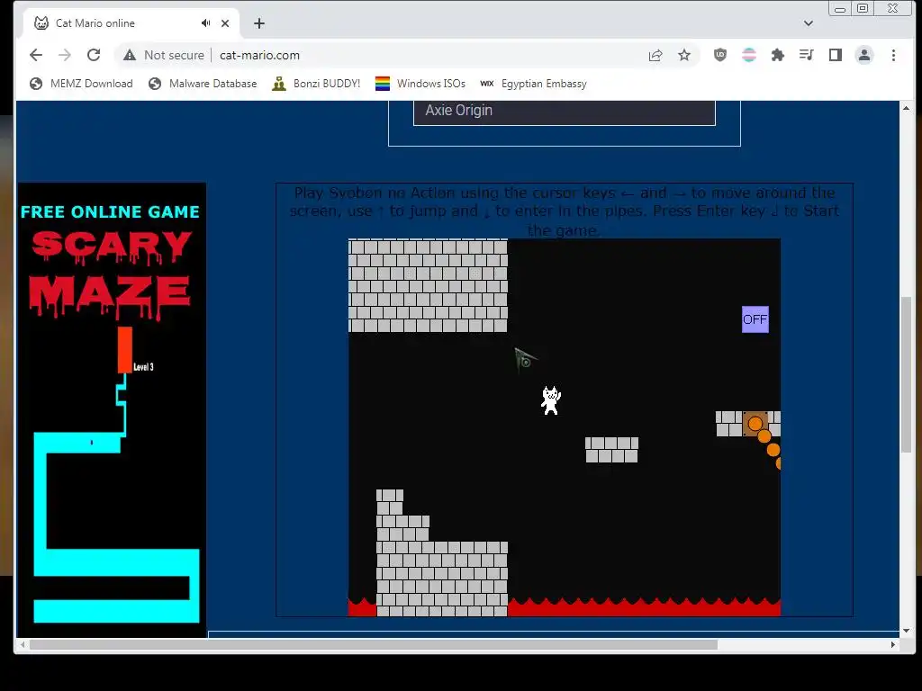Open the Not secure site info warning
This screenshot has width=922, height=691.
[x=164, y=55]
